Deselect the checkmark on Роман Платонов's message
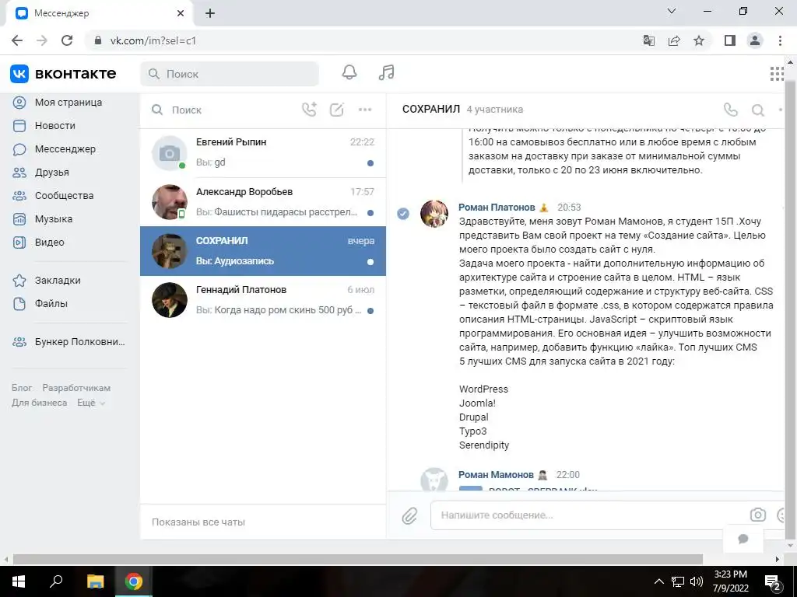This screenshot has height=597, width=797. pyautogui.click(x=403, y=214)
